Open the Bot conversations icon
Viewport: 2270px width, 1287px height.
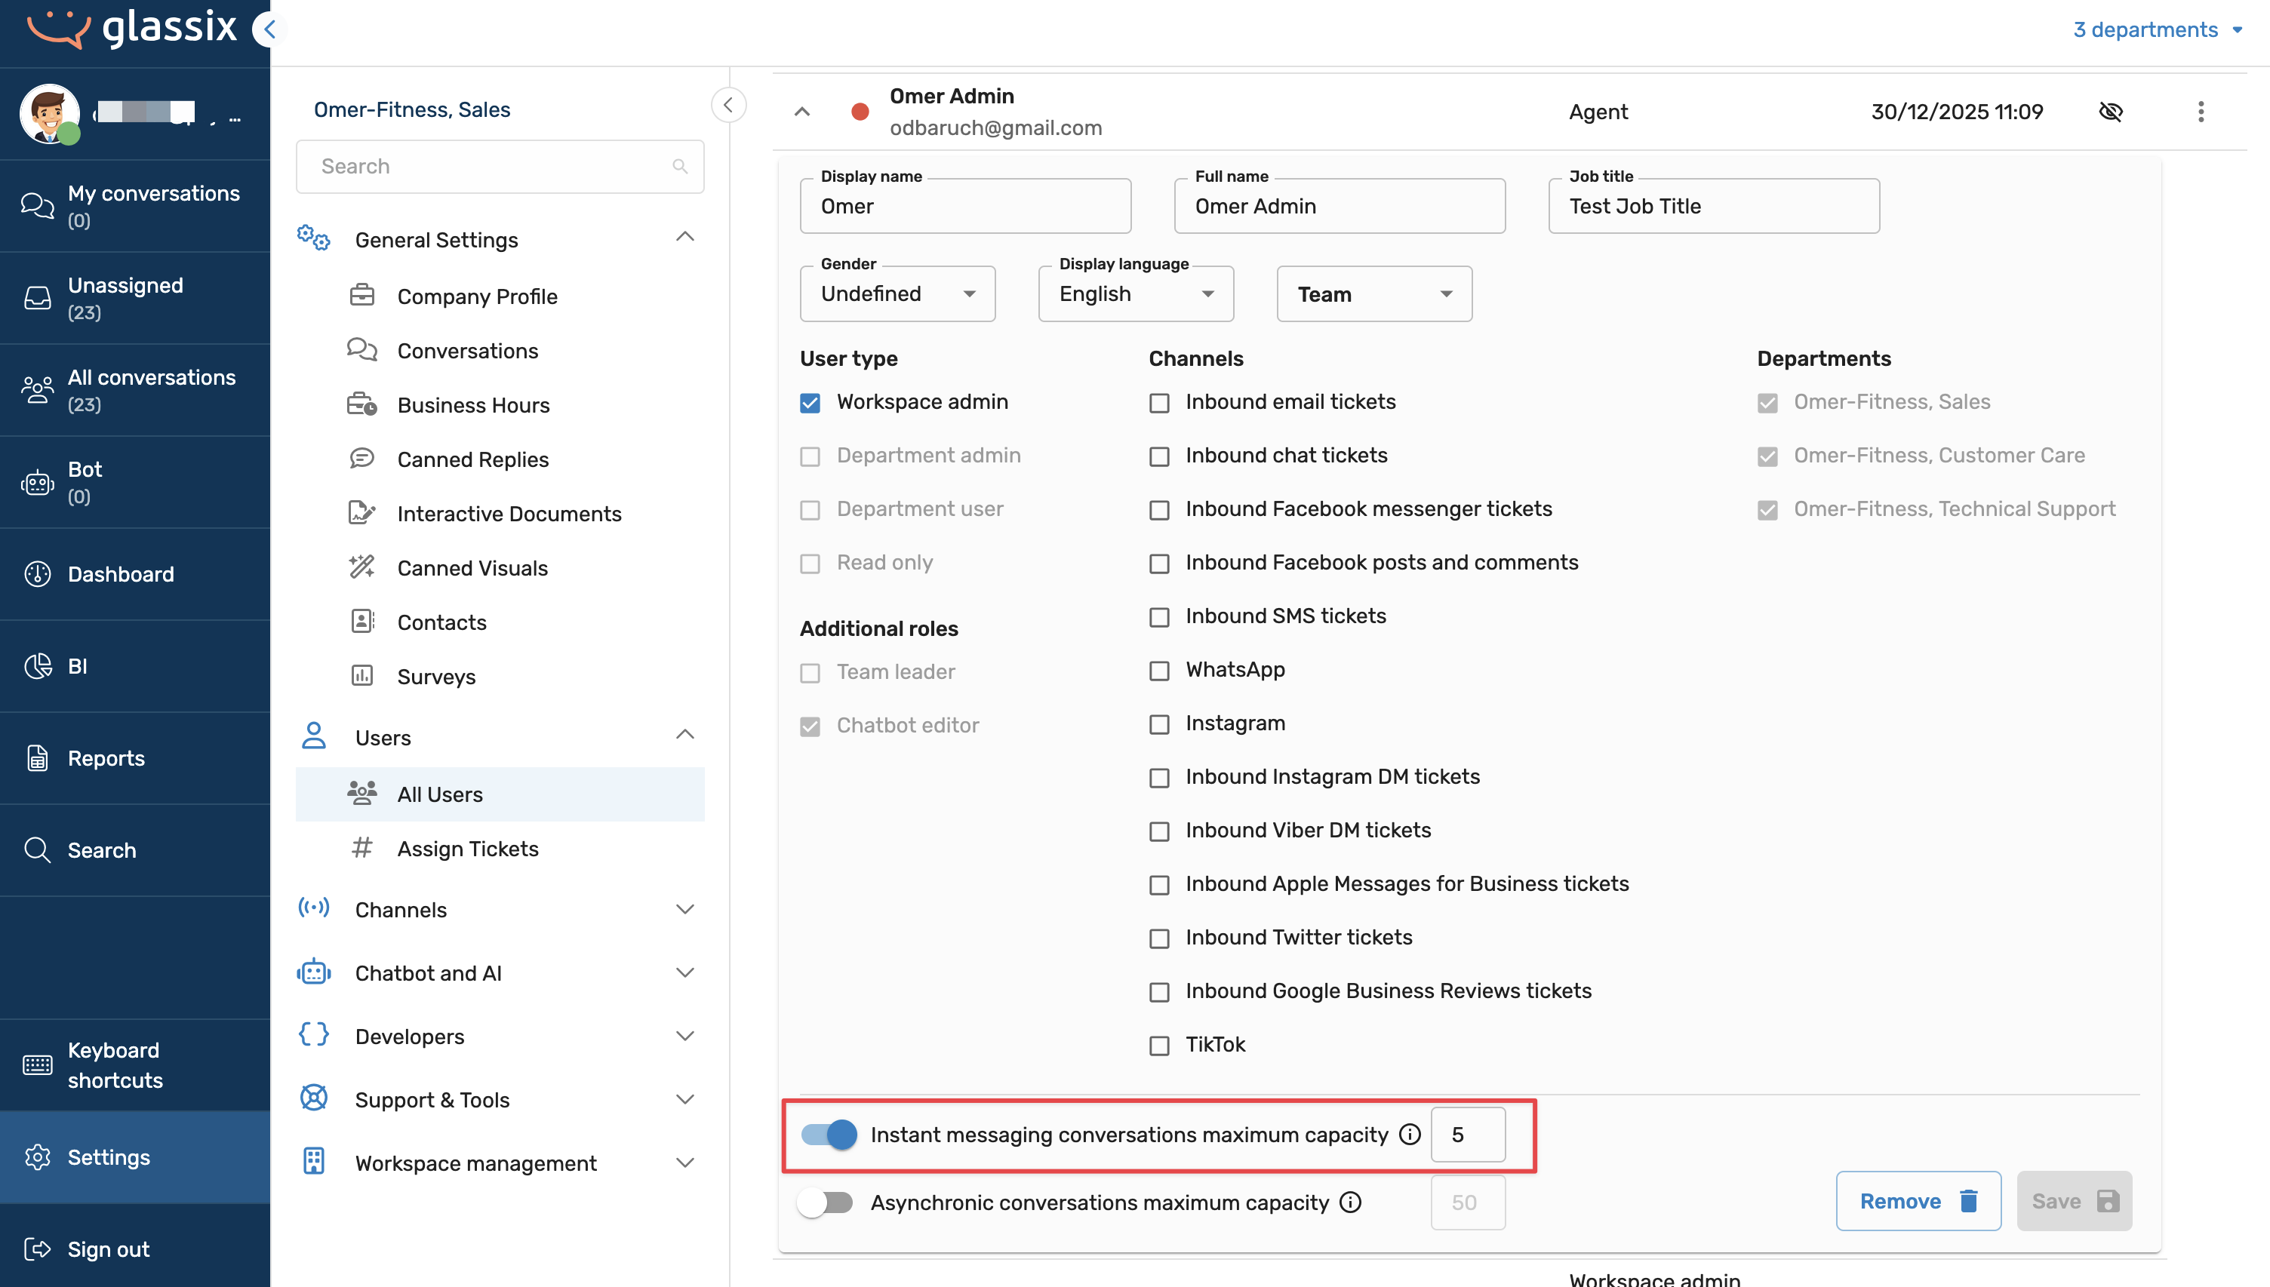37,483
